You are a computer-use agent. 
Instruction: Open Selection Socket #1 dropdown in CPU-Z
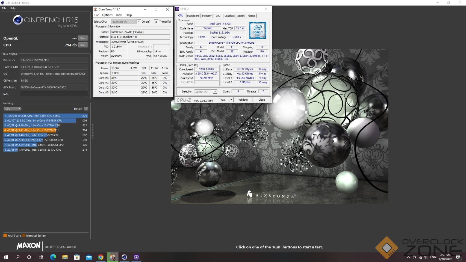point(206,92)
